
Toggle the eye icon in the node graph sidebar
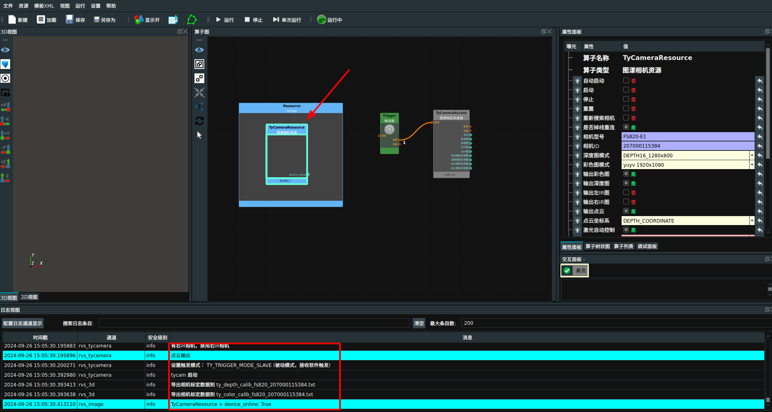click(x=199, y=50)
